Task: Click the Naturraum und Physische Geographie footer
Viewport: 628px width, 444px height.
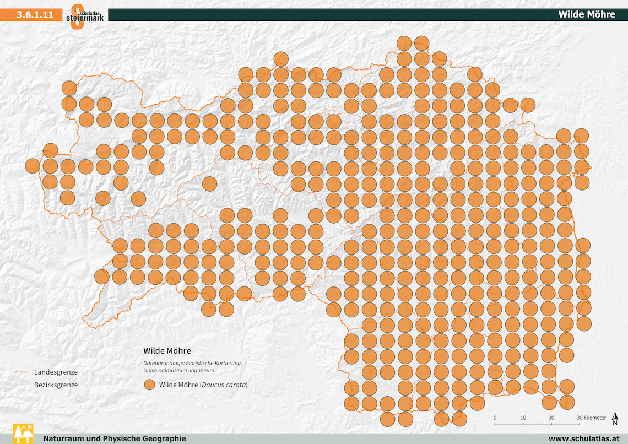Action: [x=115, y=438]
